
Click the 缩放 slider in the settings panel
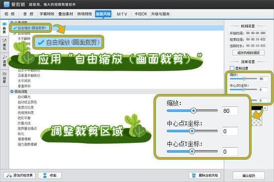coord(243,79)
